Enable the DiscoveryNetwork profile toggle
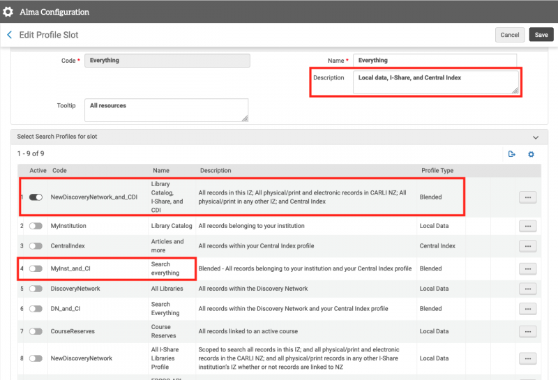Viewport: 558px width, 380px height. [x=36, y=289]
